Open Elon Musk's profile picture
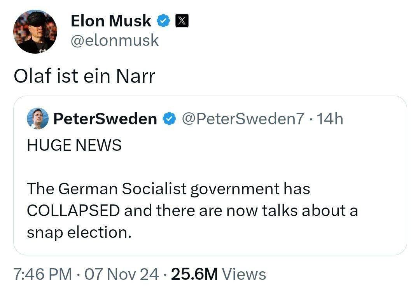The image size is (420, 288). click(x=35, y=32)
